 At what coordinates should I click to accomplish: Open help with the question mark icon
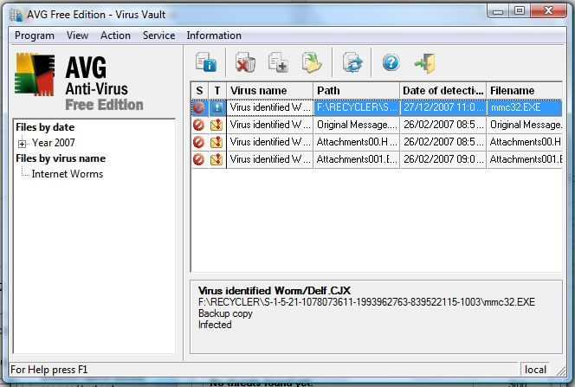391,62
